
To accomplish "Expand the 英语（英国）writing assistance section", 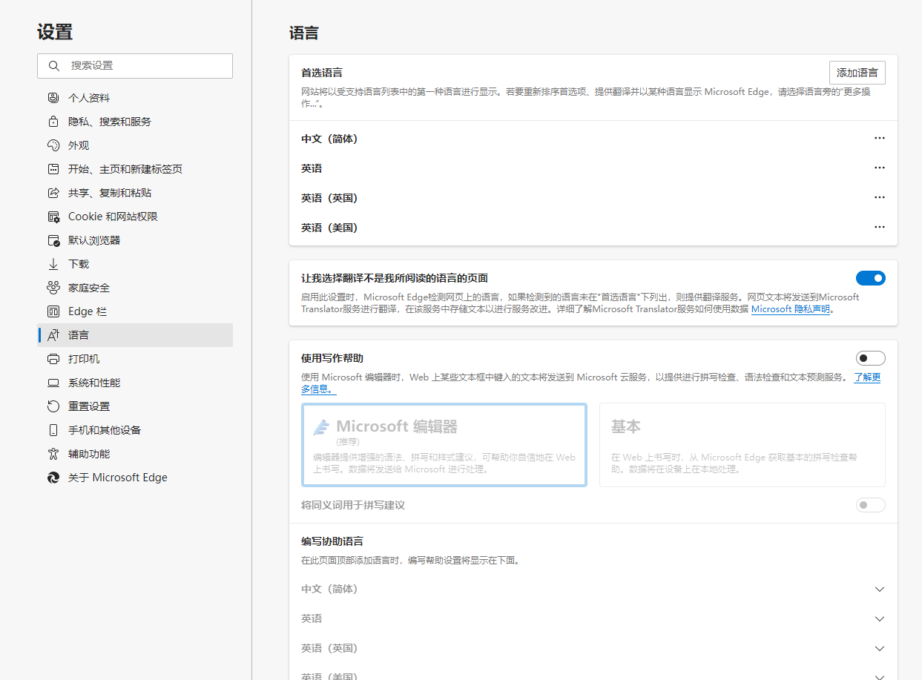I will click(880, 647).
